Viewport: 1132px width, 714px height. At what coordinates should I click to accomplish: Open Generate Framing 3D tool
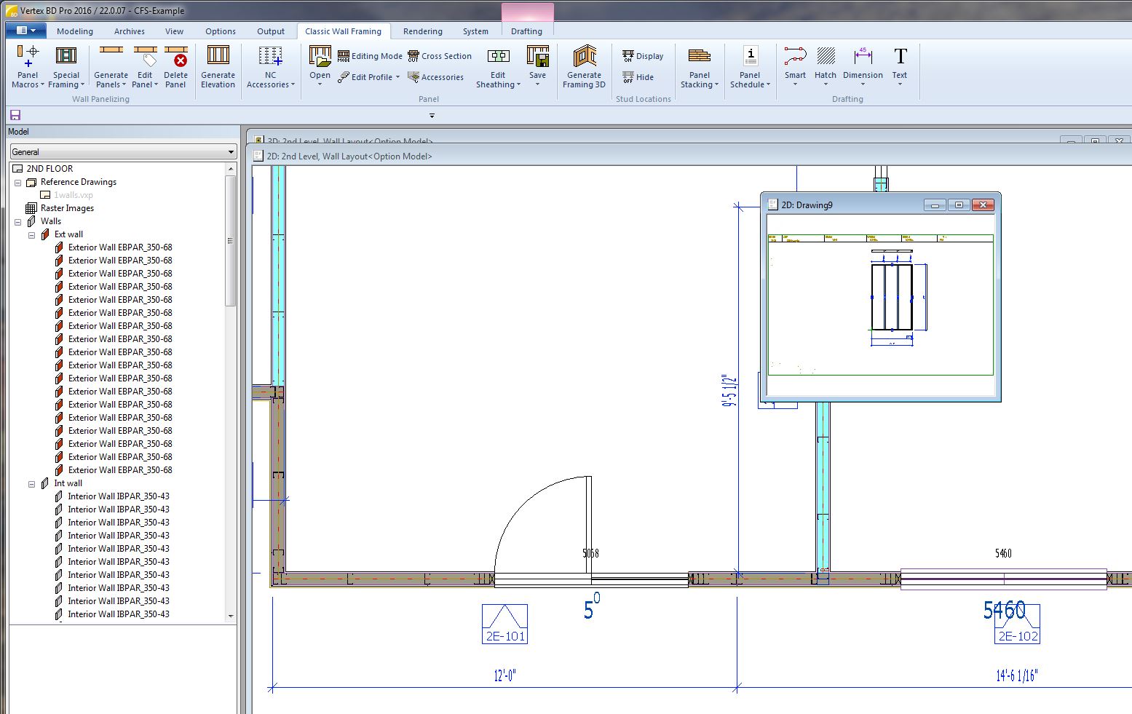(x=584, y=66)
